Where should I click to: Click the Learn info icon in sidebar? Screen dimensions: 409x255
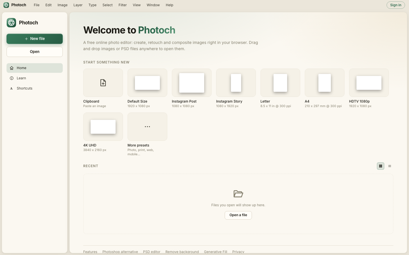pyautogui.click(x=12, y=78)
